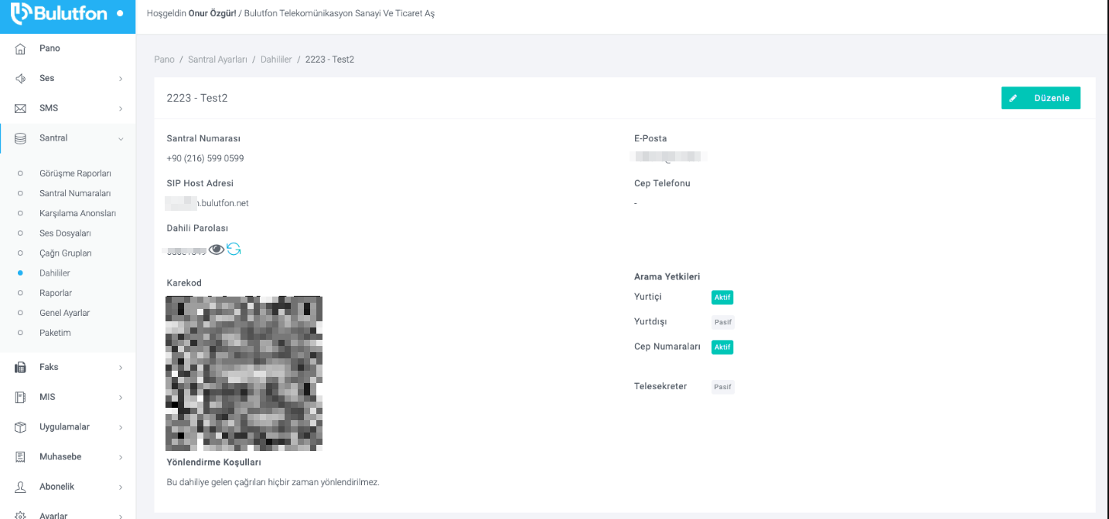Expand the Muhasebe menu chevron
This screenshot has width=1109, height=519.
point(121,457)
